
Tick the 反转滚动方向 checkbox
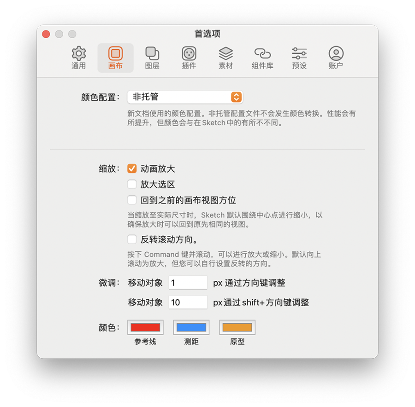coord(132,239)
